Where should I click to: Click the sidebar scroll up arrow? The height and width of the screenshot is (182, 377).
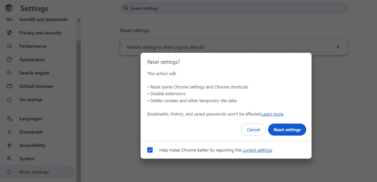78,21
